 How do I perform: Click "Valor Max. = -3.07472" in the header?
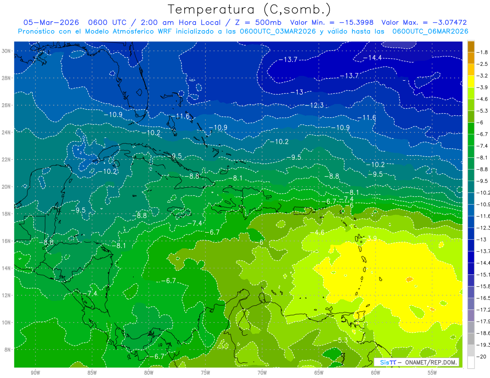(x=424, y=22)
